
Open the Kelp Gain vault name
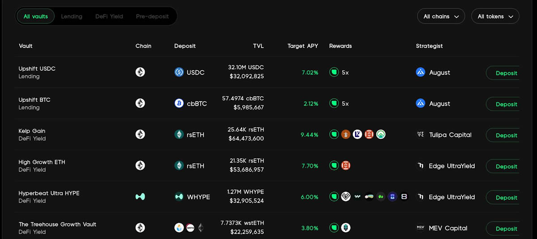point(32,131)
